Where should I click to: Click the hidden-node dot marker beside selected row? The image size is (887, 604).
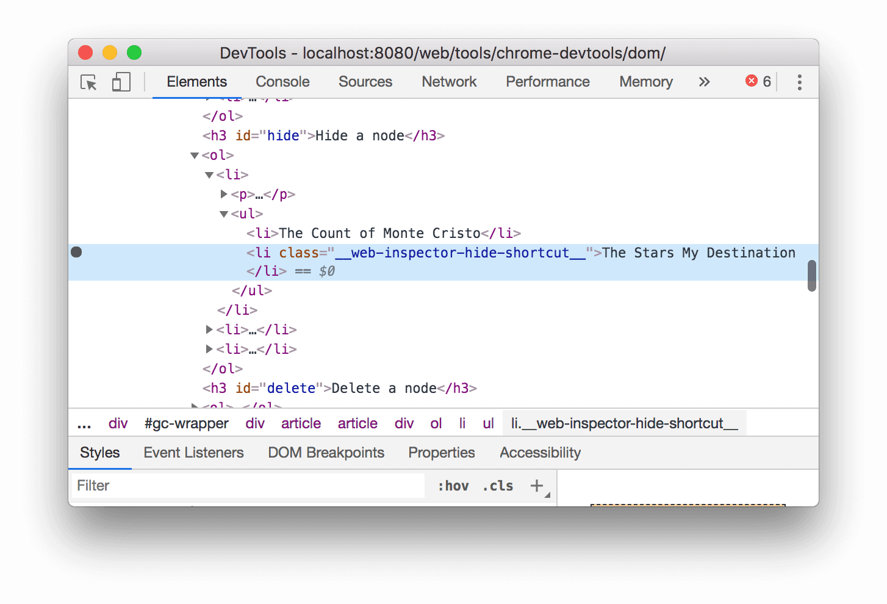[x=76, y=252]
